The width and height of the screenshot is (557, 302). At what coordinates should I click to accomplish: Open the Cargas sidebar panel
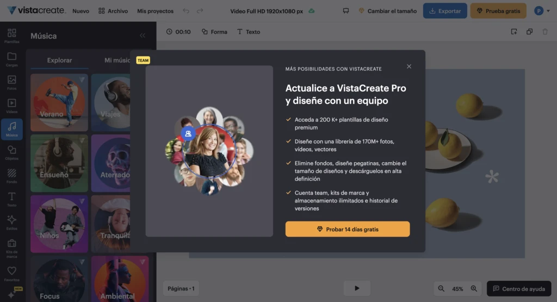pyautogui.click(x=12, y=59)
